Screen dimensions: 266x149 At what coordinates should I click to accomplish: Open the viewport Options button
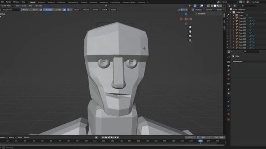point(220,10)
